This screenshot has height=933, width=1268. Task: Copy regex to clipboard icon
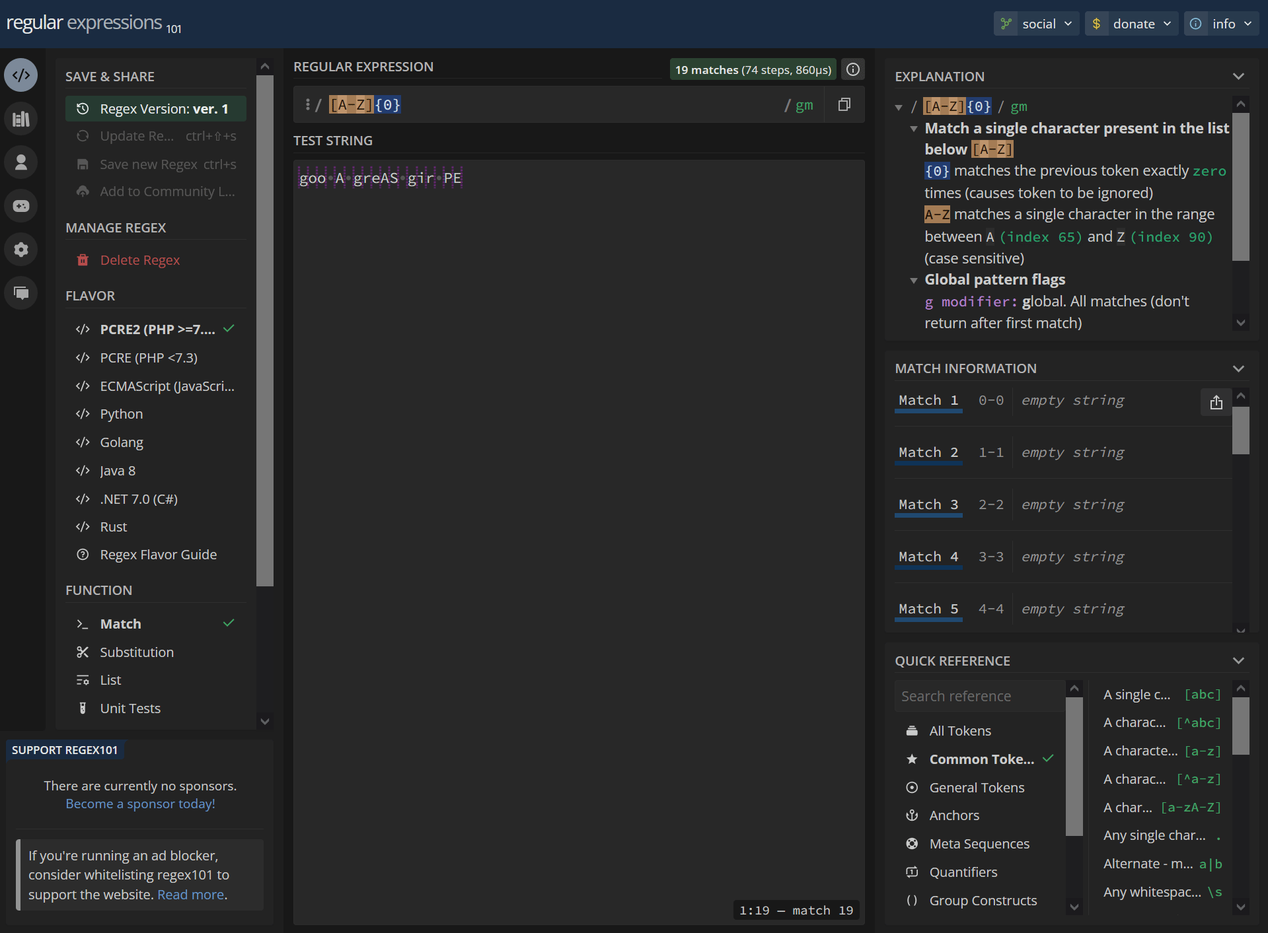(844, 105)
